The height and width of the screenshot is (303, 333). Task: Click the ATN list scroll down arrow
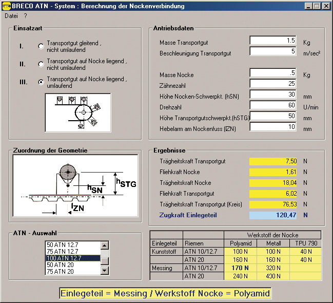click(x=105, y=271)
